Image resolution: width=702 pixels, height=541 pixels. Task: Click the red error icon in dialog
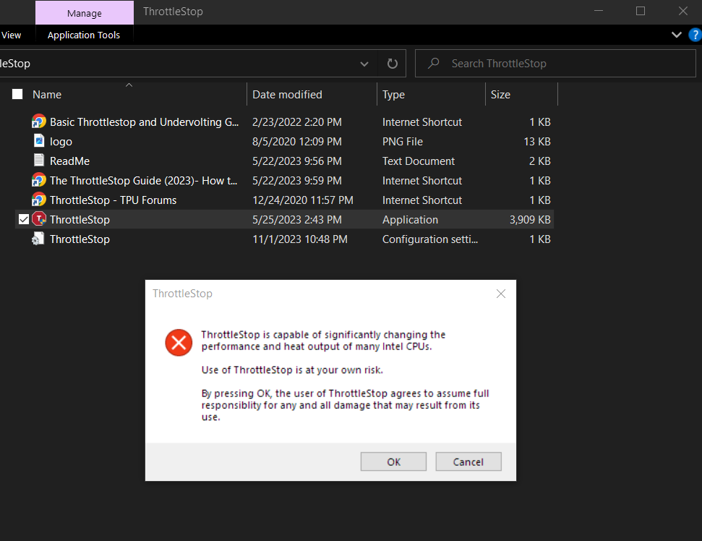tap(179, 343)
